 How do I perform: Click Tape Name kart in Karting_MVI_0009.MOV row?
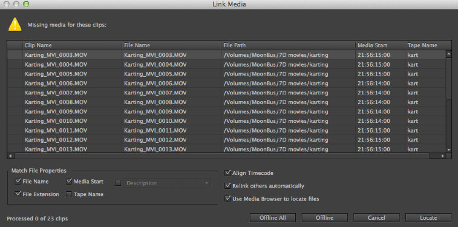point(413,111)
